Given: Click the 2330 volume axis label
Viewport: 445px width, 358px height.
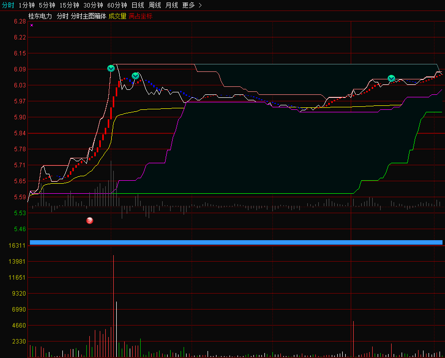Looking at the screenshot, I should (19, 341).
